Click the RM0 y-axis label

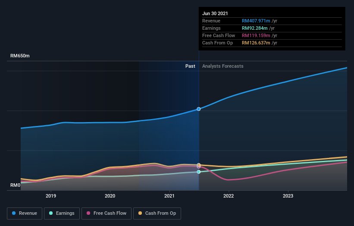(16, 185)
